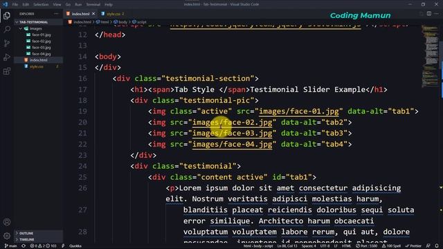This screenshot has height=249, width=443.
Task: Click the id="tab1" attribute text
Action: [292, 177]
